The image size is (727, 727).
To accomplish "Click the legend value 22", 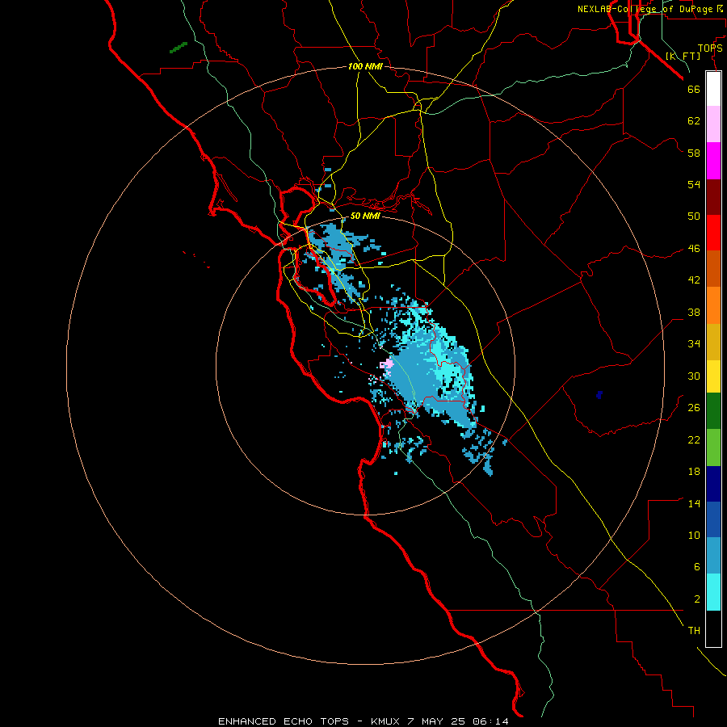I will (x=694, y=440).
